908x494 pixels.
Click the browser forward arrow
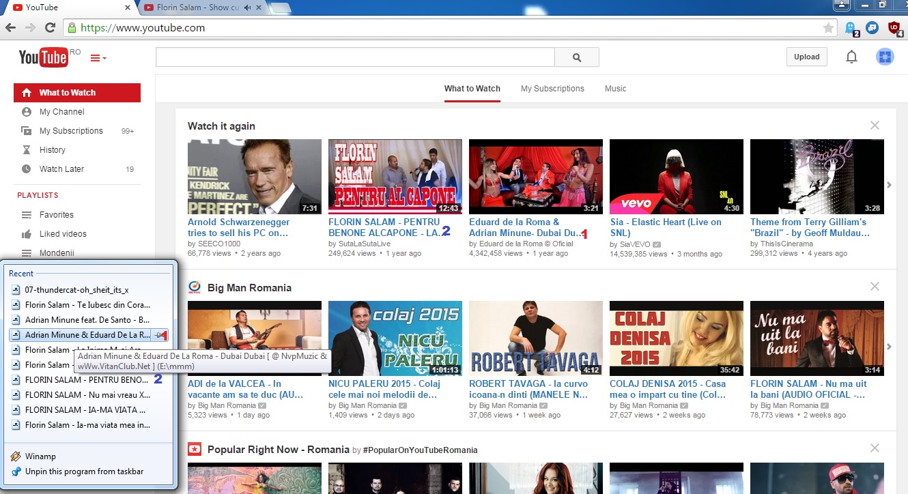[30, 28]
